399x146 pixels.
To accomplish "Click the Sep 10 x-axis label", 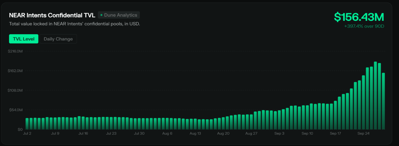I will (x=307, y=133).
